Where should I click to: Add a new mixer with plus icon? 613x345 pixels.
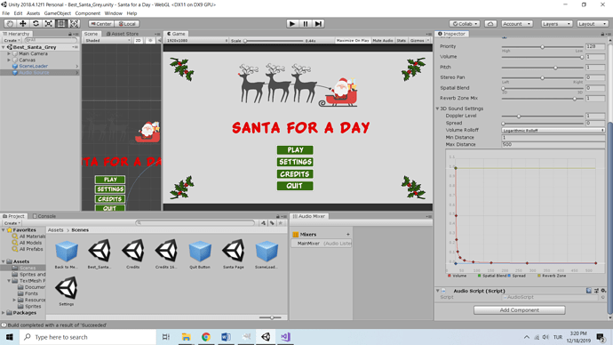pyautogui.click(x=348, y=235)
